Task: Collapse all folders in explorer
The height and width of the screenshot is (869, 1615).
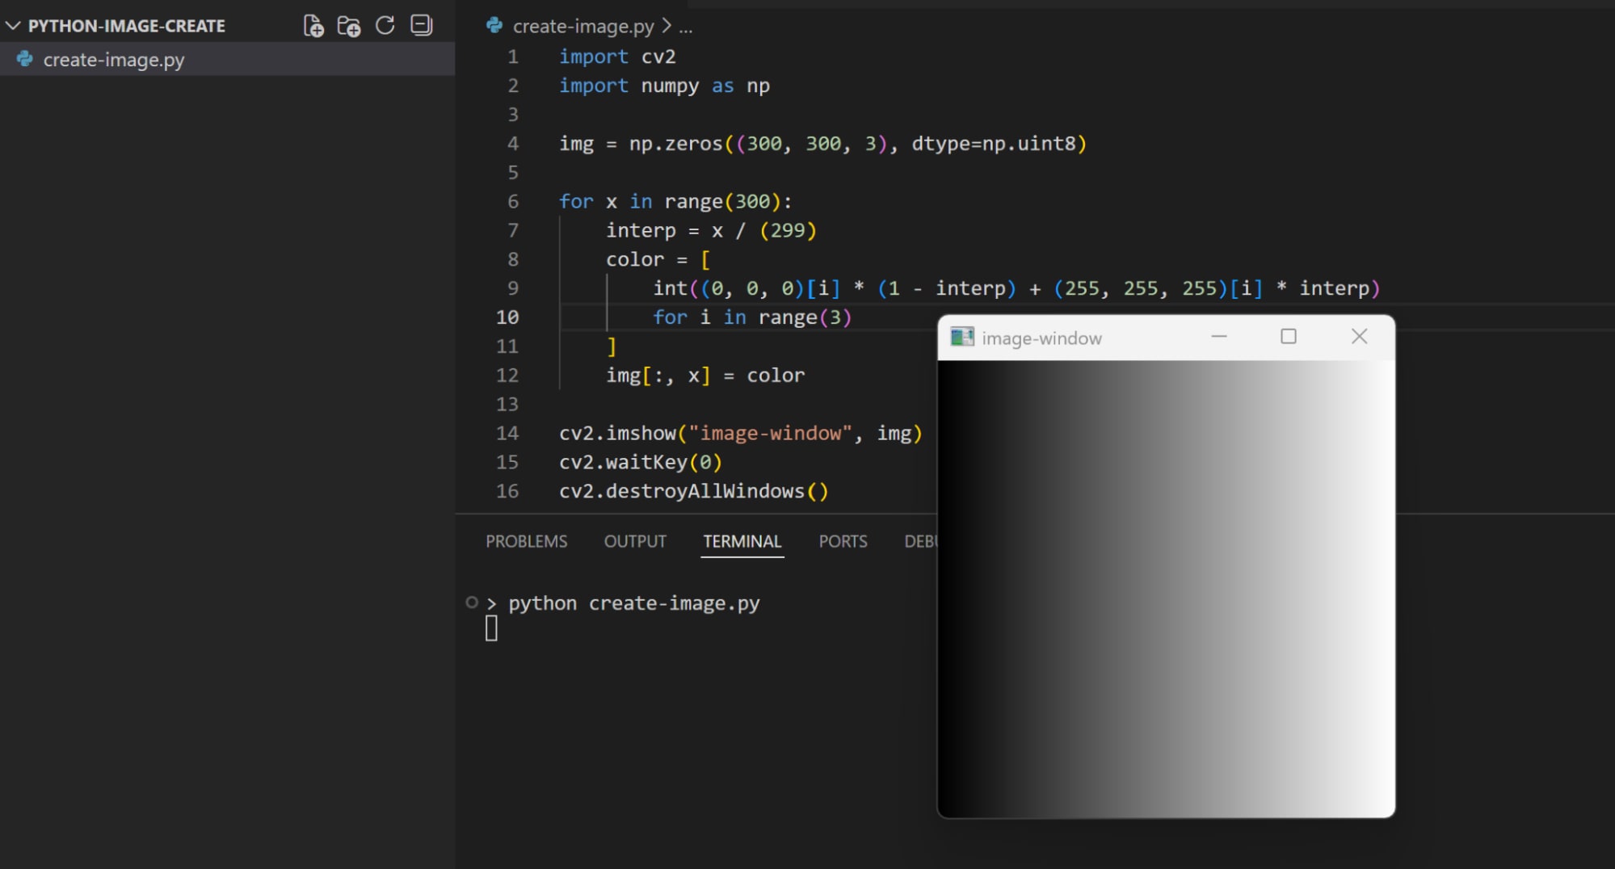Action: [421, 26]
